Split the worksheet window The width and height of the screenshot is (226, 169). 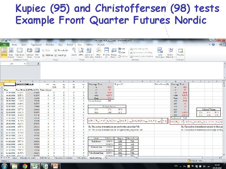(121, 49)
